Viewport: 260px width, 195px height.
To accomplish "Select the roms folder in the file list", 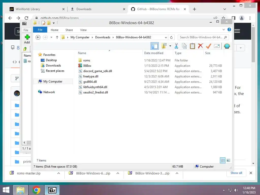I will pos(87,60).
